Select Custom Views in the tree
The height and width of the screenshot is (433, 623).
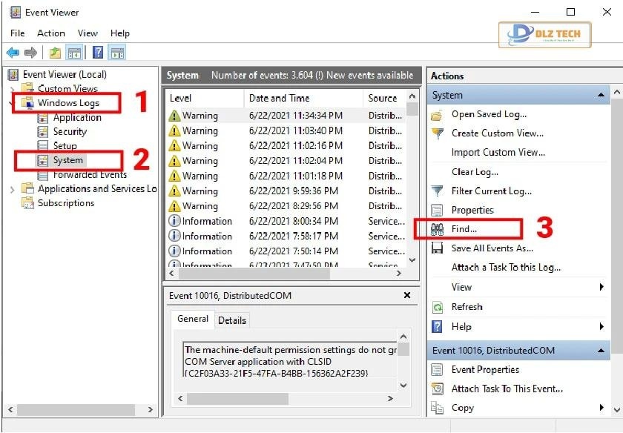67,88
